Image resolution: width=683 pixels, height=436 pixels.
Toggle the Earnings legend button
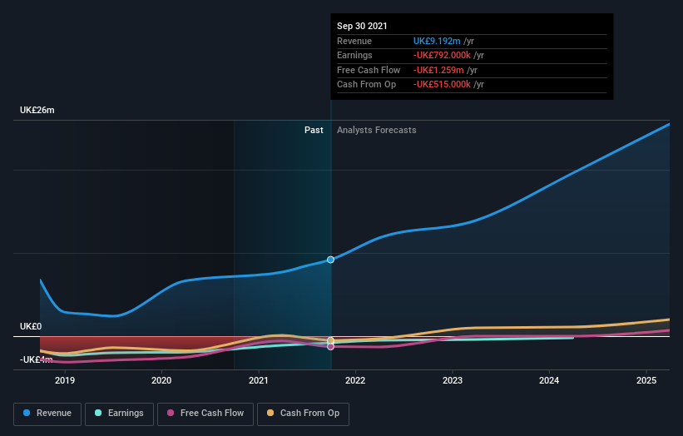click(x=119, y=414)
